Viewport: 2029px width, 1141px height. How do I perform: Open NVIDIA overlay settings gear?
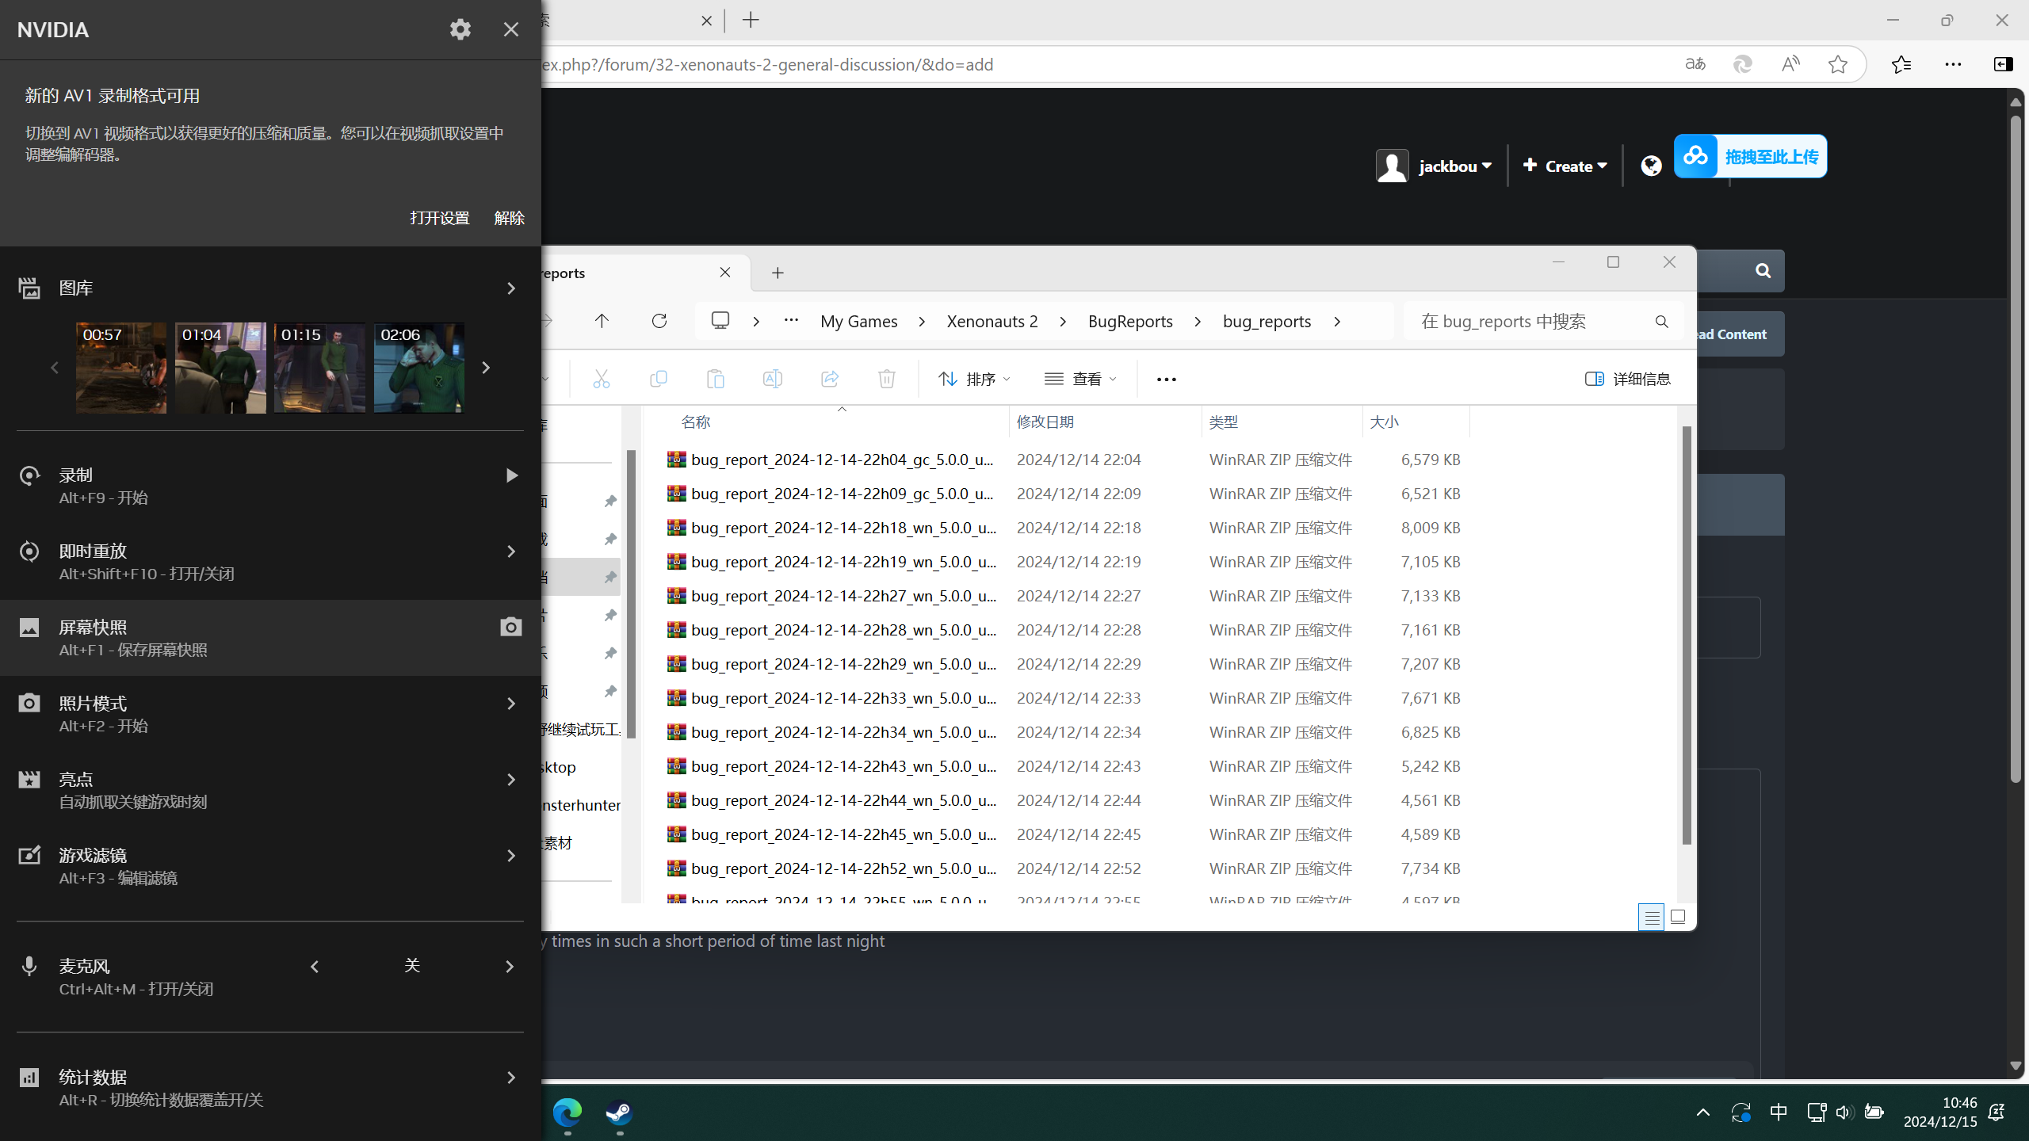(x=460, y=29)
